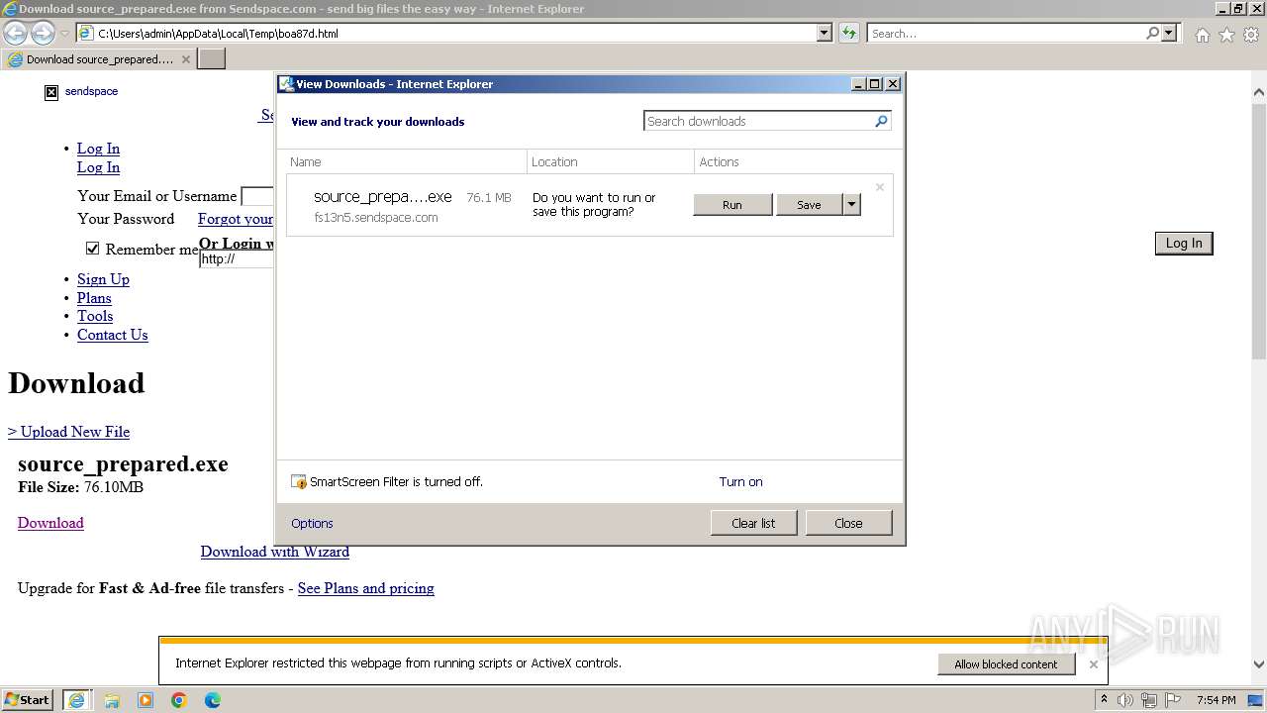The height and width of the screenshot is (713, 1267).
Task: Click the search downloads magnifier icon
Action: [882, 121]
